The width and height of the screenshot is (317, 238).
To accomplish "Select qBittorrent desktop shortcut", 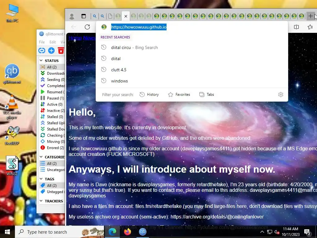I will pyautogui.click(x=12, y=74).
